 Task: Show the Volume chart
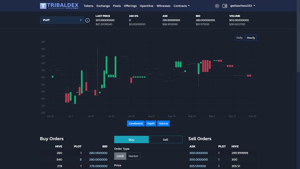163,123
